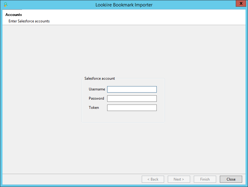This screenshot has width=248, height=187.
Task: Select the bold Accounts heading
Action: point(14,15)
